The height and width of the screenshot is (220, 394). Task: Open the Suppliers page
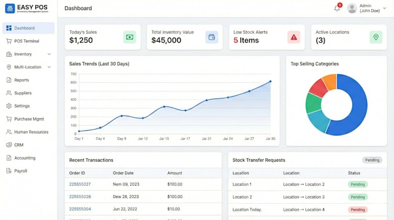28,93
